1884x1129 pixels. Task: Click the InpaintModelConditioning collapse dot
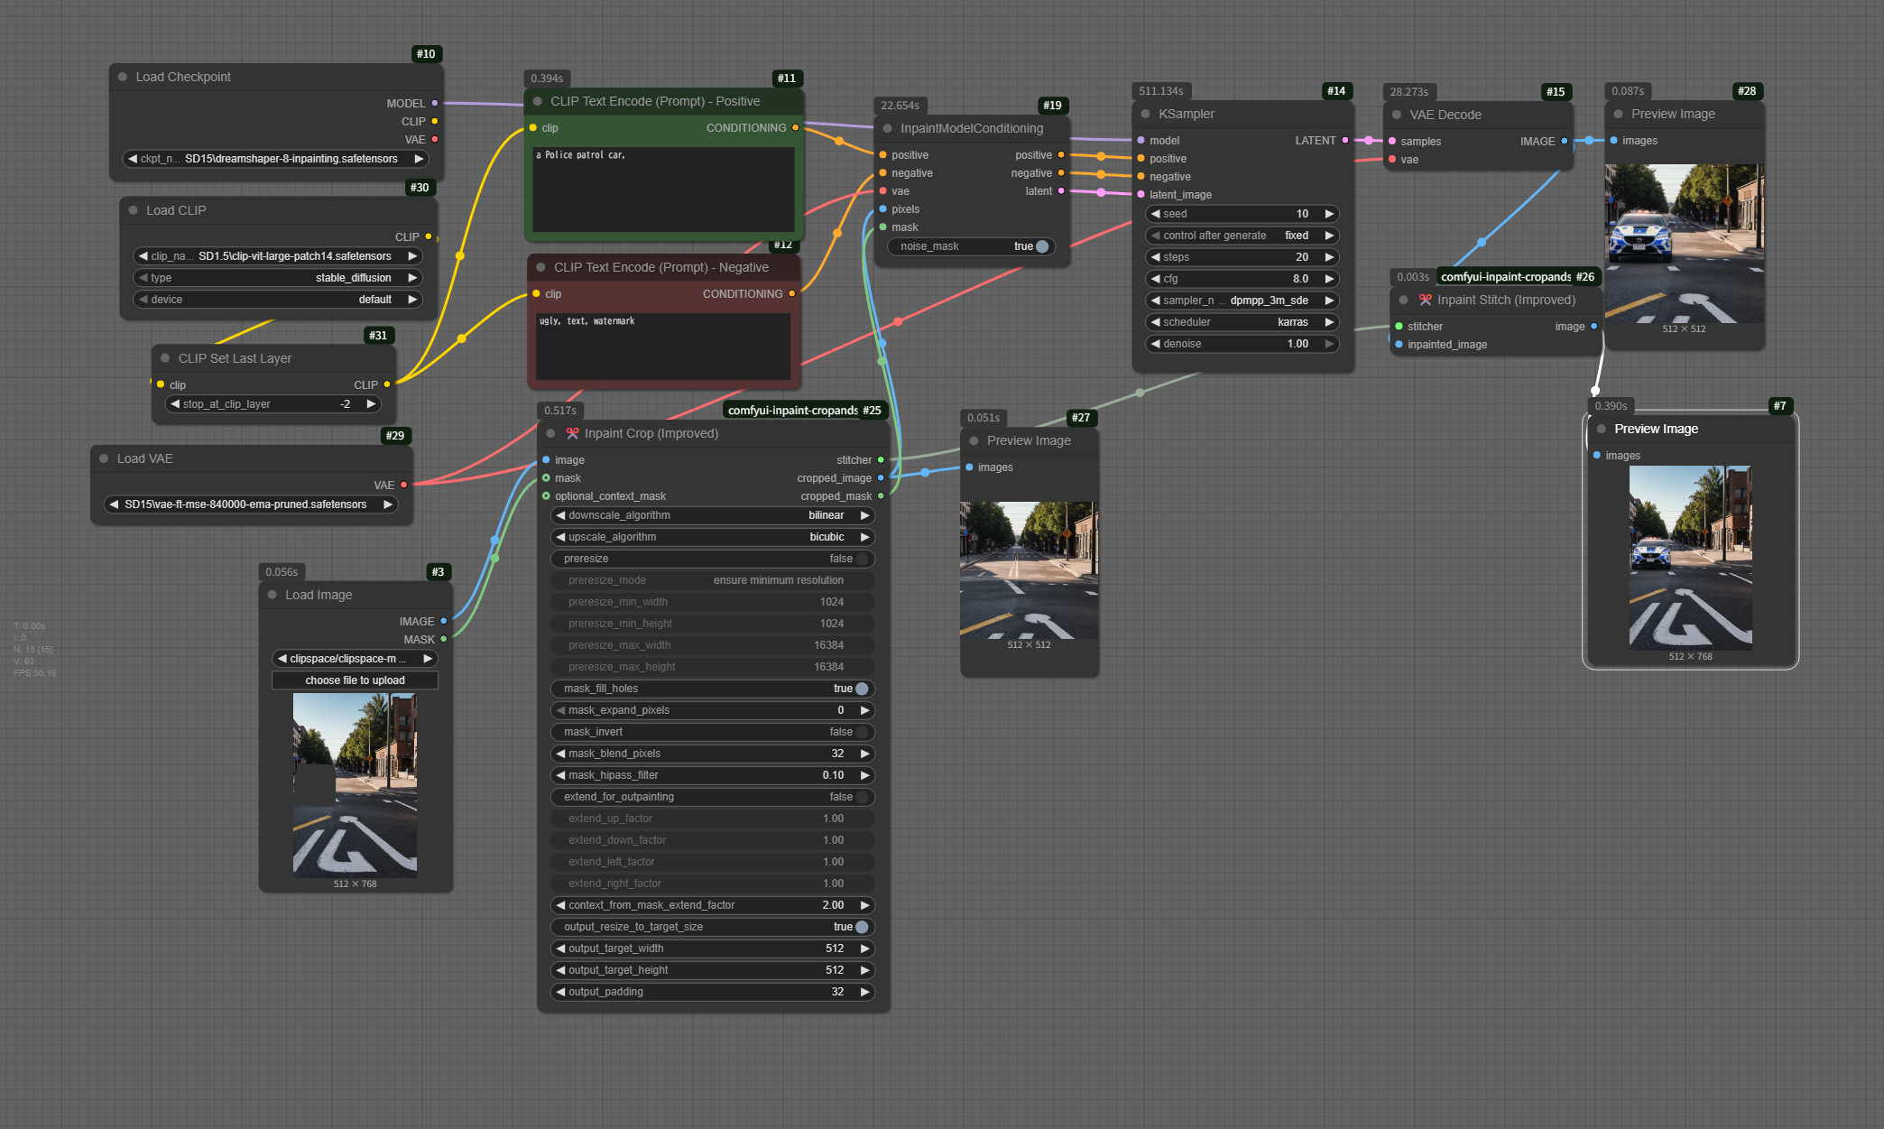887,129
